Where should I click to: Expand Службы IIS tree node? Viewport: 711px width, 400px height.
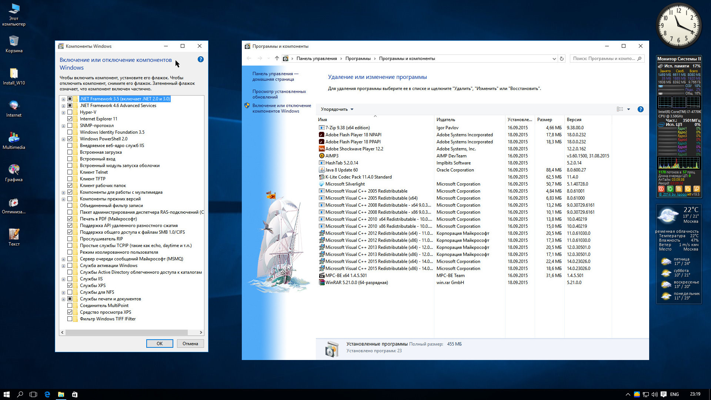point(63,279)
